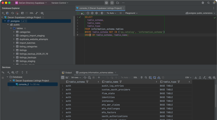Collapse the public schema node
The image size is (217, 120).
coord(8,25)
